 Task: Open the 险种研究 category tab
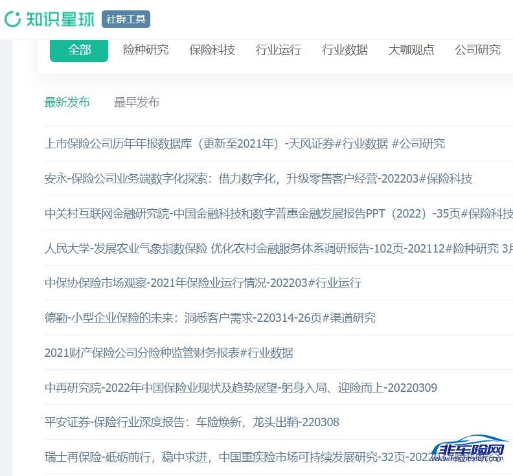[146, 50]
